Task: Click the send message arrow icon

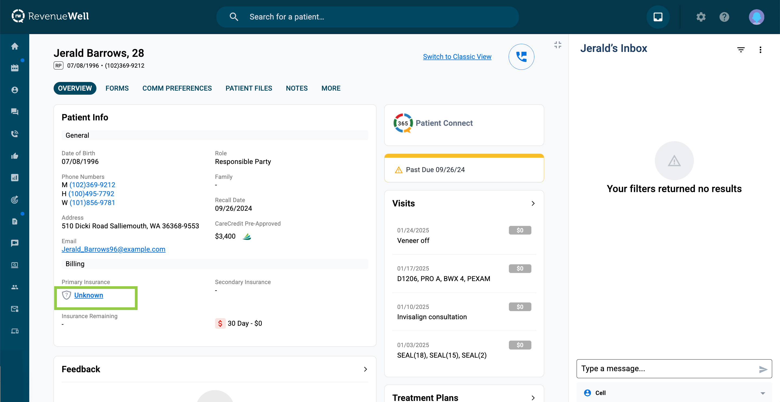Action: 763,369
